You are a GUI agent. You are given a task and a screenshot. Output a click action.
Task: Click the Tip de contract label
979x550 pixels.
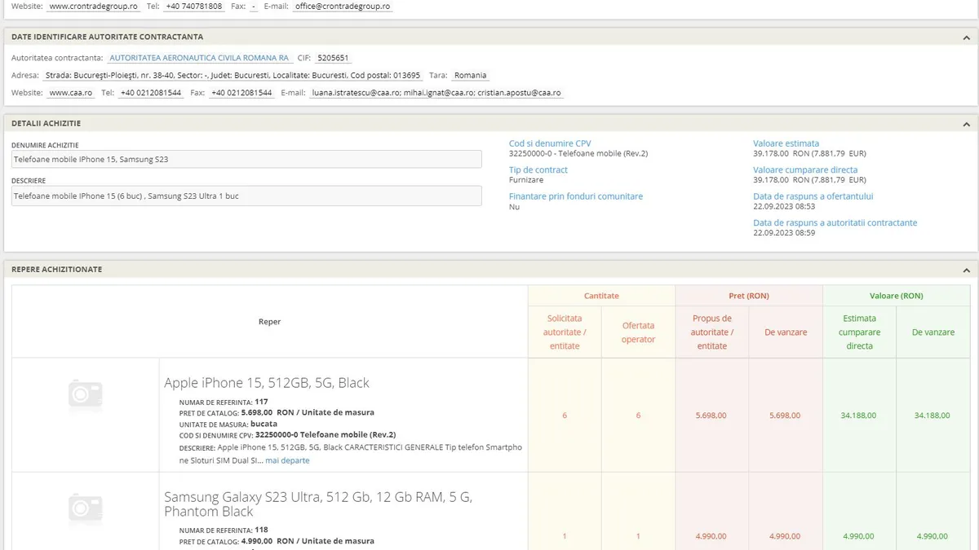pos(538,169)
